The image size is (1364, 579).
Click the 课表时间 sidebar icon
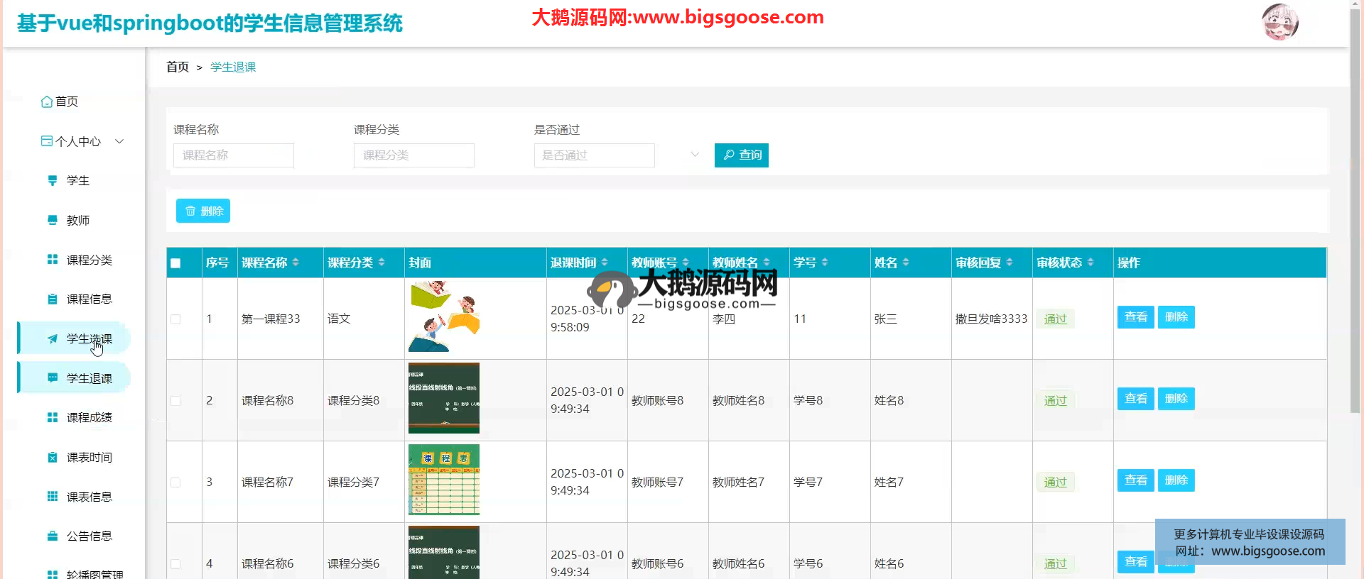tap(53, 458)
